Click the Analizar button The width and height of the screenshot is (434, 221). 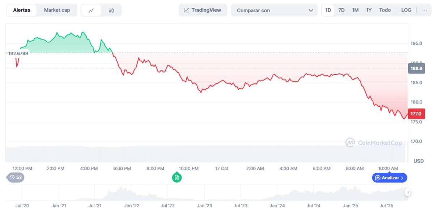click(390, 178)
